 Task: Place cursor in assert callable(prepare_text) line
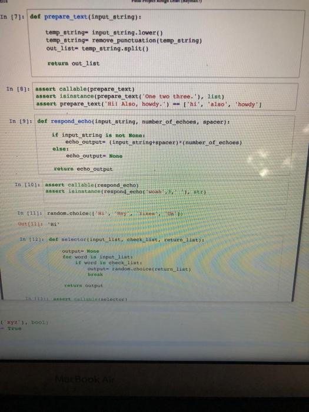point(85,89)
